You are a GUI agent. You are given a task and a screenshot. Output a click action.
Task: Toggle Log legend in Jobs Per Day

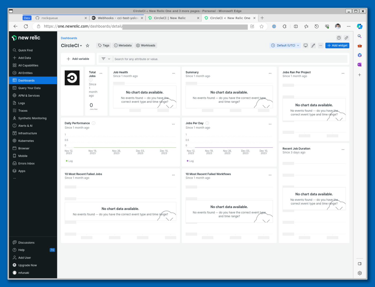pyautogui.click(x=190, y=161)
